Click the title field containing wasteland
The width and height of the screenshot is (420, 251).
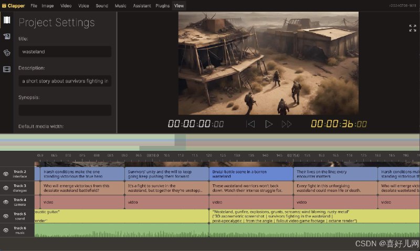pyautogui.click(x=65, y=51)
